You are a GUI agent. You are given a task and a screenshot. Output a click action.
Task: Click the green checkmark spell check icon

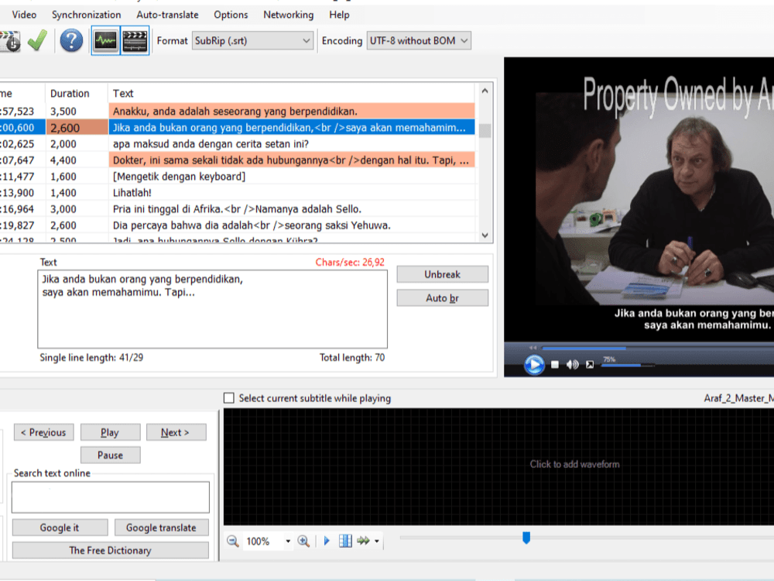pyautogui.click(x=37, y=40)
